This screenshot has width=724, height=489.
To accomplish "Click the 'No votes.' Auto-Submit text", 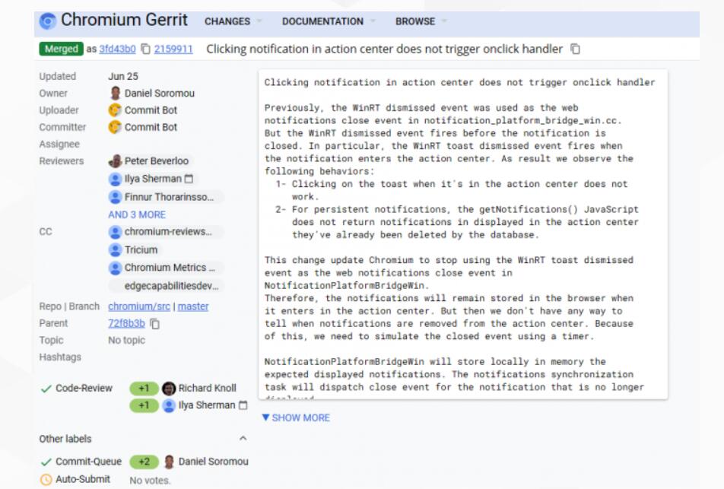I will point(150,481).
